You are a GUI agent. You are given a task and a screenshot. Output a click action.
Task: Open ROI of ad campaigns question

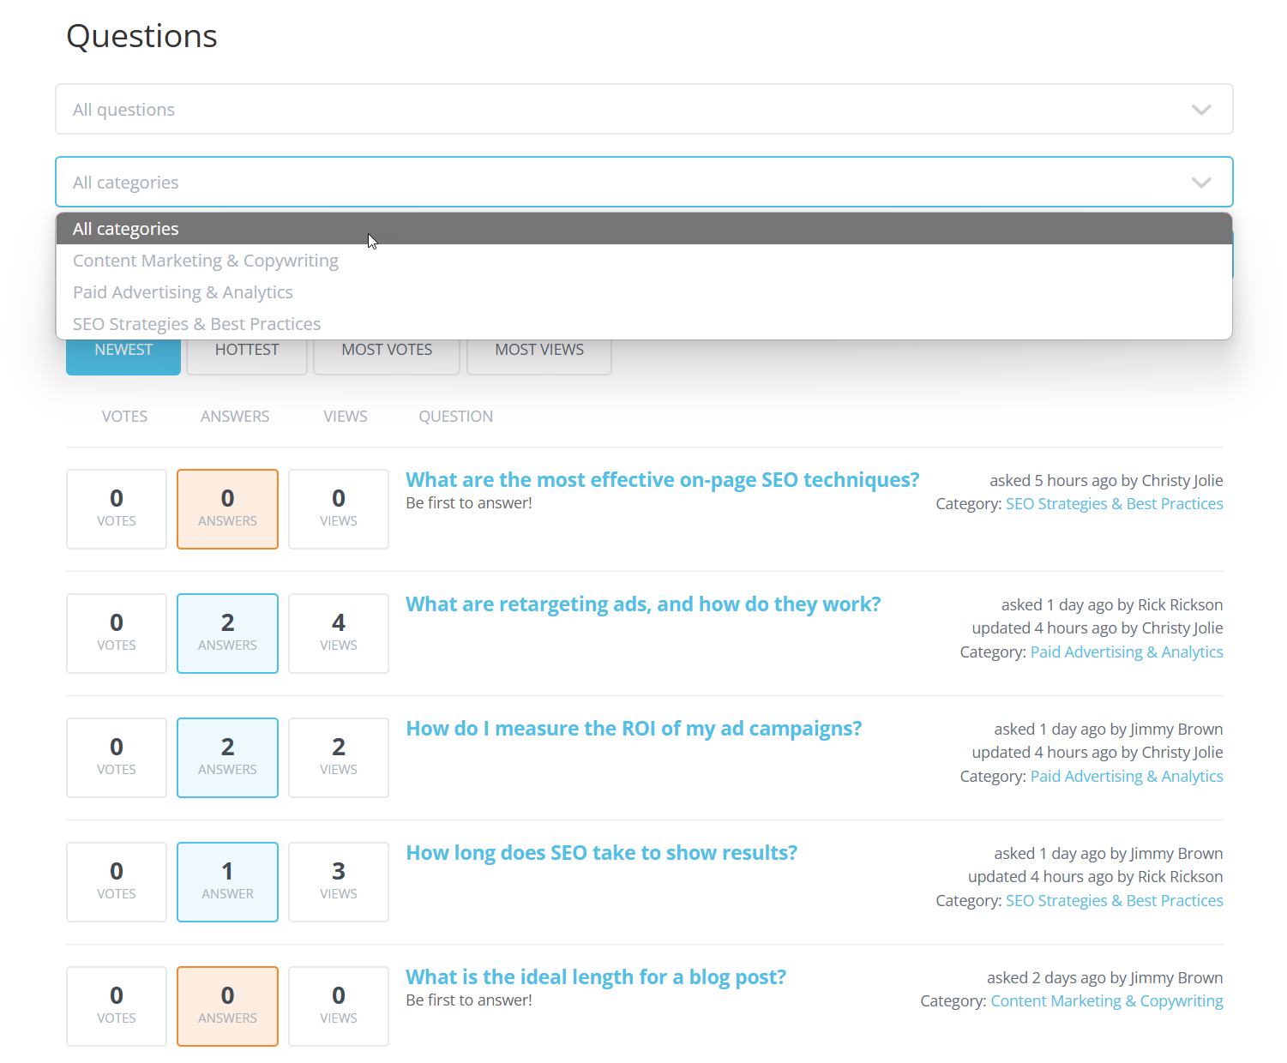point(634,729)
